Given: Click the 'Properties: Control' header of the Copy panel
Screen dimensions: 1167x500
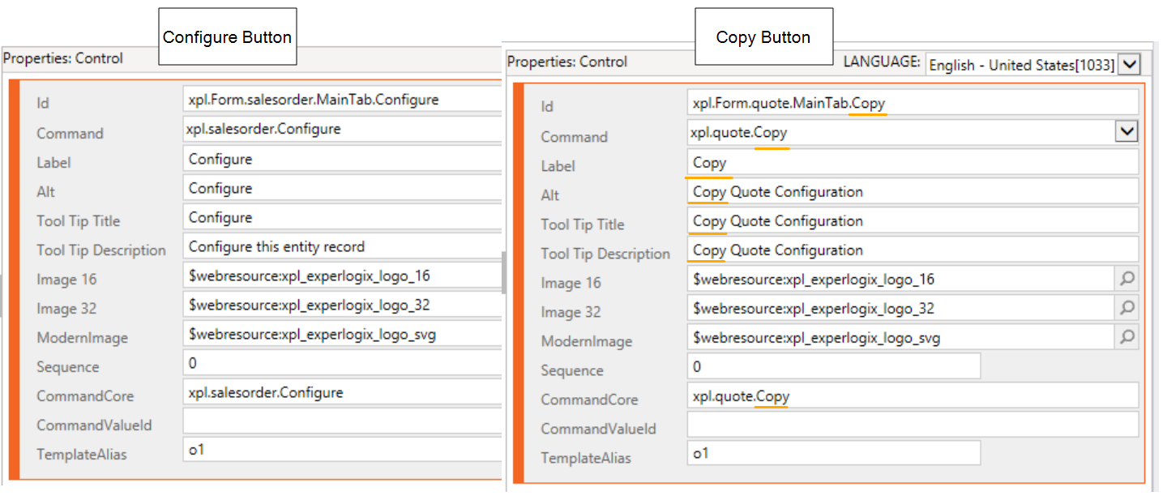Looking at the screenshot, I should coord(567,62).
